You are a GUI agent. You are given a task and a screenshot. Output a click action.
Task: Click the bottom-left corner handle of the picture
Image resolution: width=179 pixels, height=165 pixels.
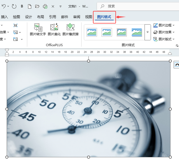click(7, 157)
